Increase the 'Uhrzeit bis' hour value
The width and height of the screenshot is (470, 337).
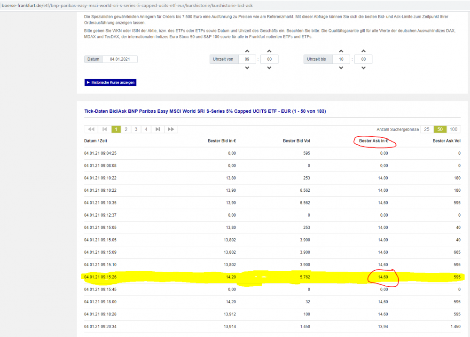pyautogui.click(x=341, y=51)
